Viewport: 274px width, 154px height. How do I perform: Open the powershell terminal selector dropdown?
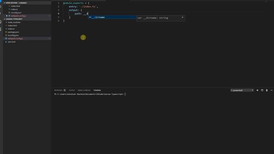[x=242, y=90]
